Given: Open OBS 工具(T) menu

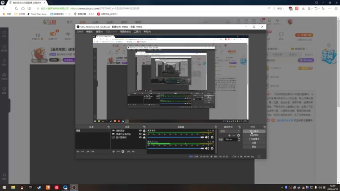Looking at the screenshot, I should 137,31.
